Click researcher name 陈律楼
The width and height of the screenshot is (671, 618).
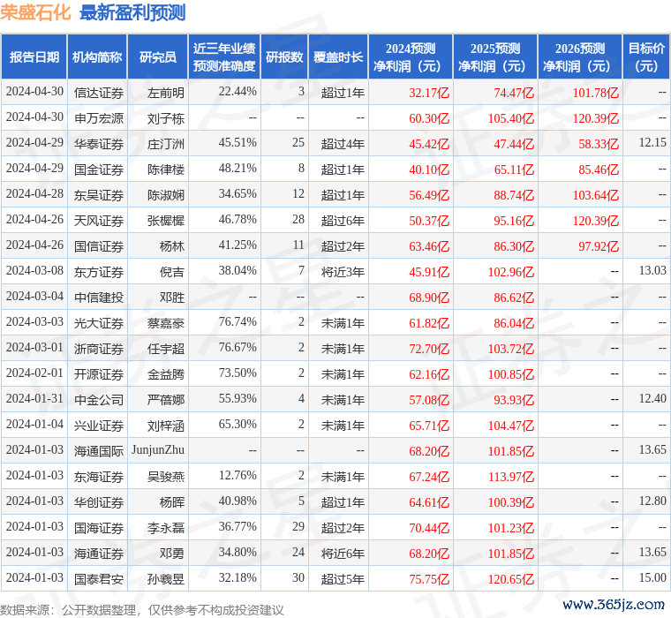pos(166,170)
